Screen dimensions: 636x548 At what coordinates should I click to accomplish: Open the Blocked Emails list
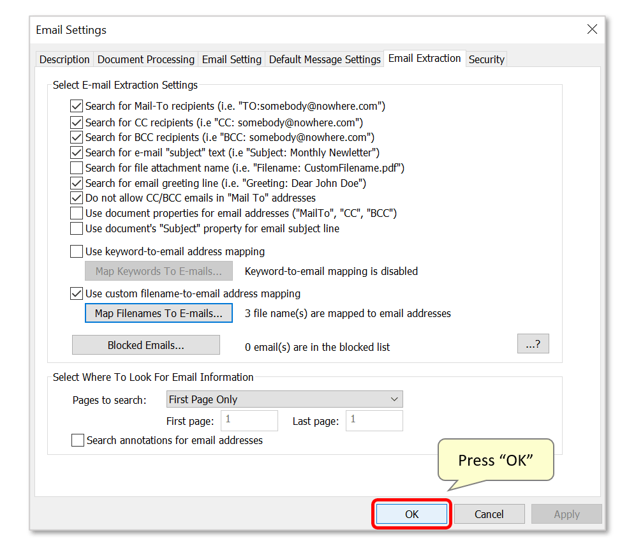146,344
